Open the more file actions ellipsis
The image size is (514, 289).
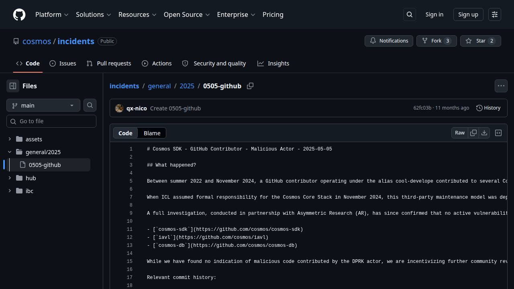pyautogui.click(x=501, y=86)
